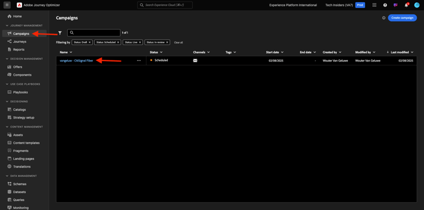Screen dimensions: 424x210
Task: Remove the Status: Draft filter chip
Action: [89, 42]
